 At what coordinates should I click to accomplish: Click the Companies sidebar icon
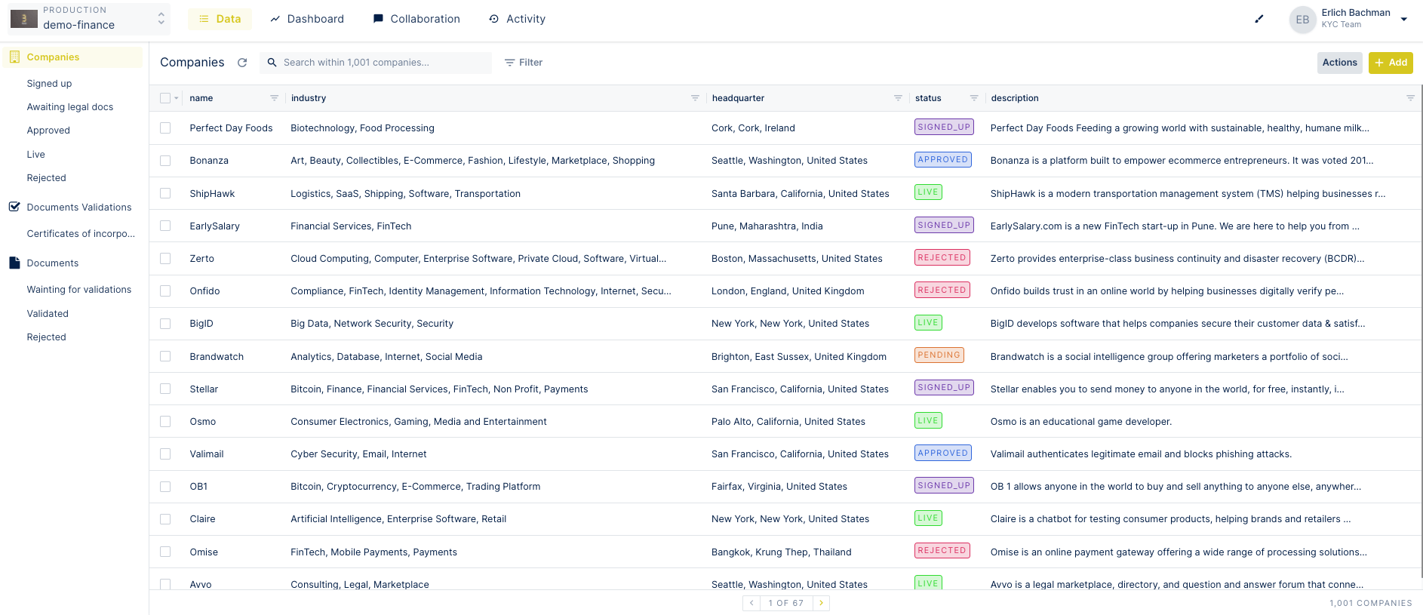pos(14,57)
